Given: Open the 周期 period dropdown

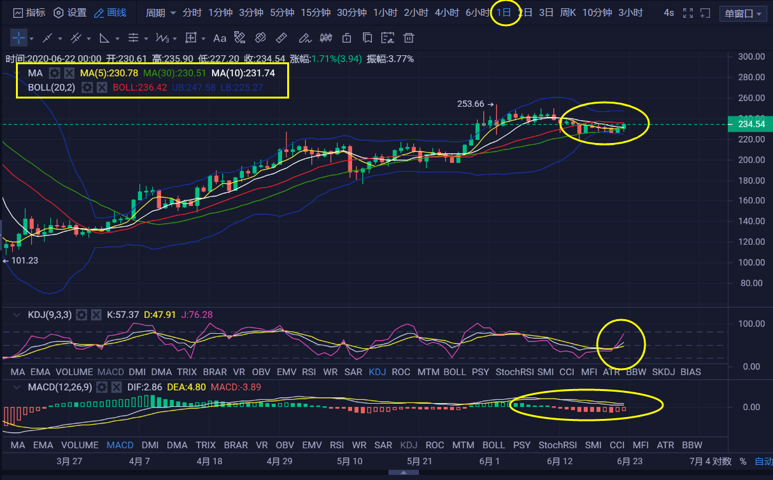Looking at the screenshot, I should pos(160,13).
